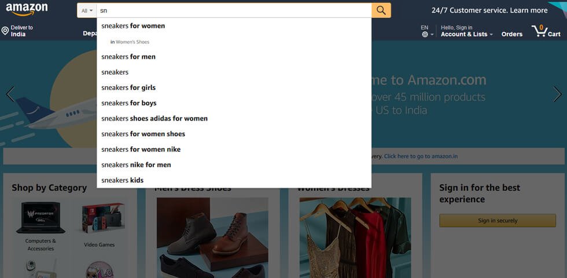This screenshot has width=567, height=278.
Task: Select suggestion 'sneakers for men'
Action: click(x=234, y=57)
